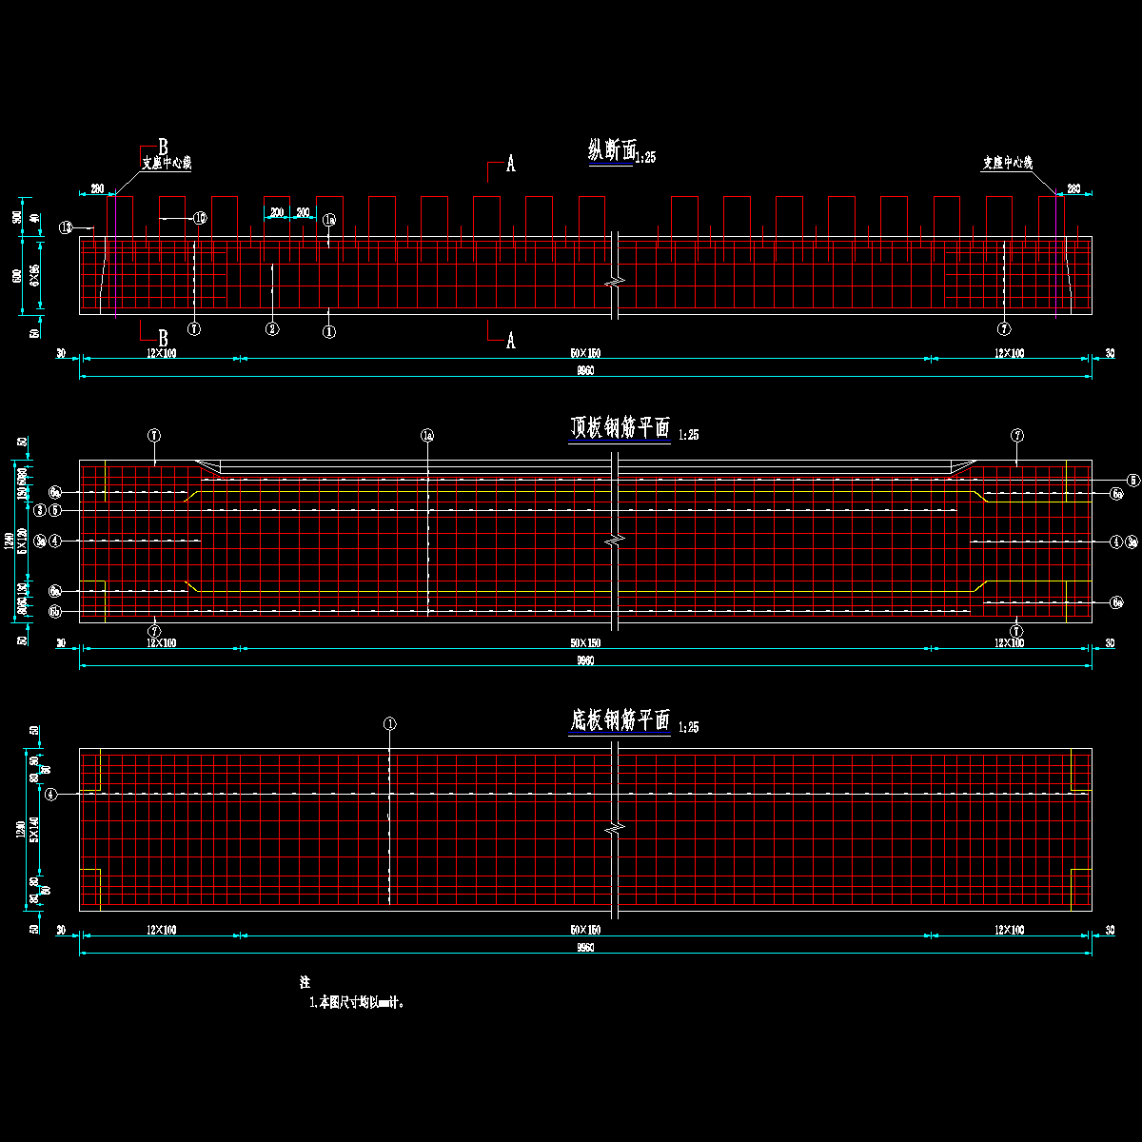Click the vertical 600 height dimension
Viewport: 1142px width, 1142px height.
[x=16, y=276]
